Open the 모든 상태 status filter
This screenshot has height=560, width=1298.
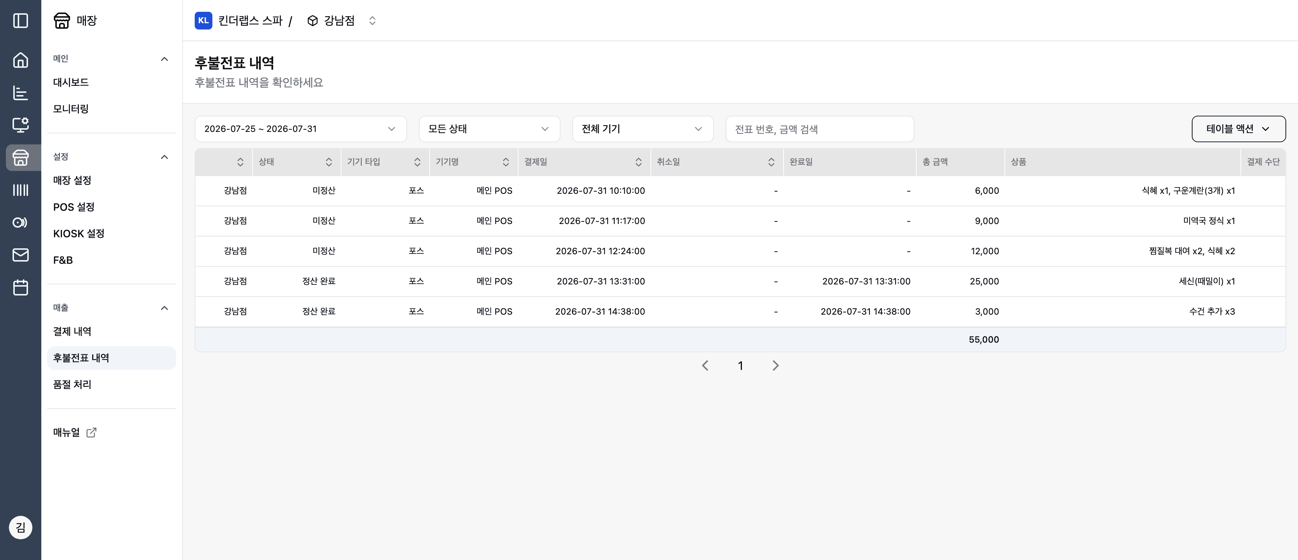point(489,129)
